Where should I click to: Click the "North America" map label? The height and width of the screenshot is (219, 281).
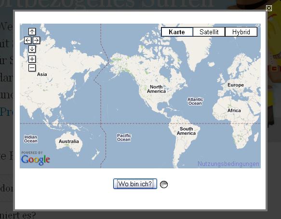(x=156, y=89)
